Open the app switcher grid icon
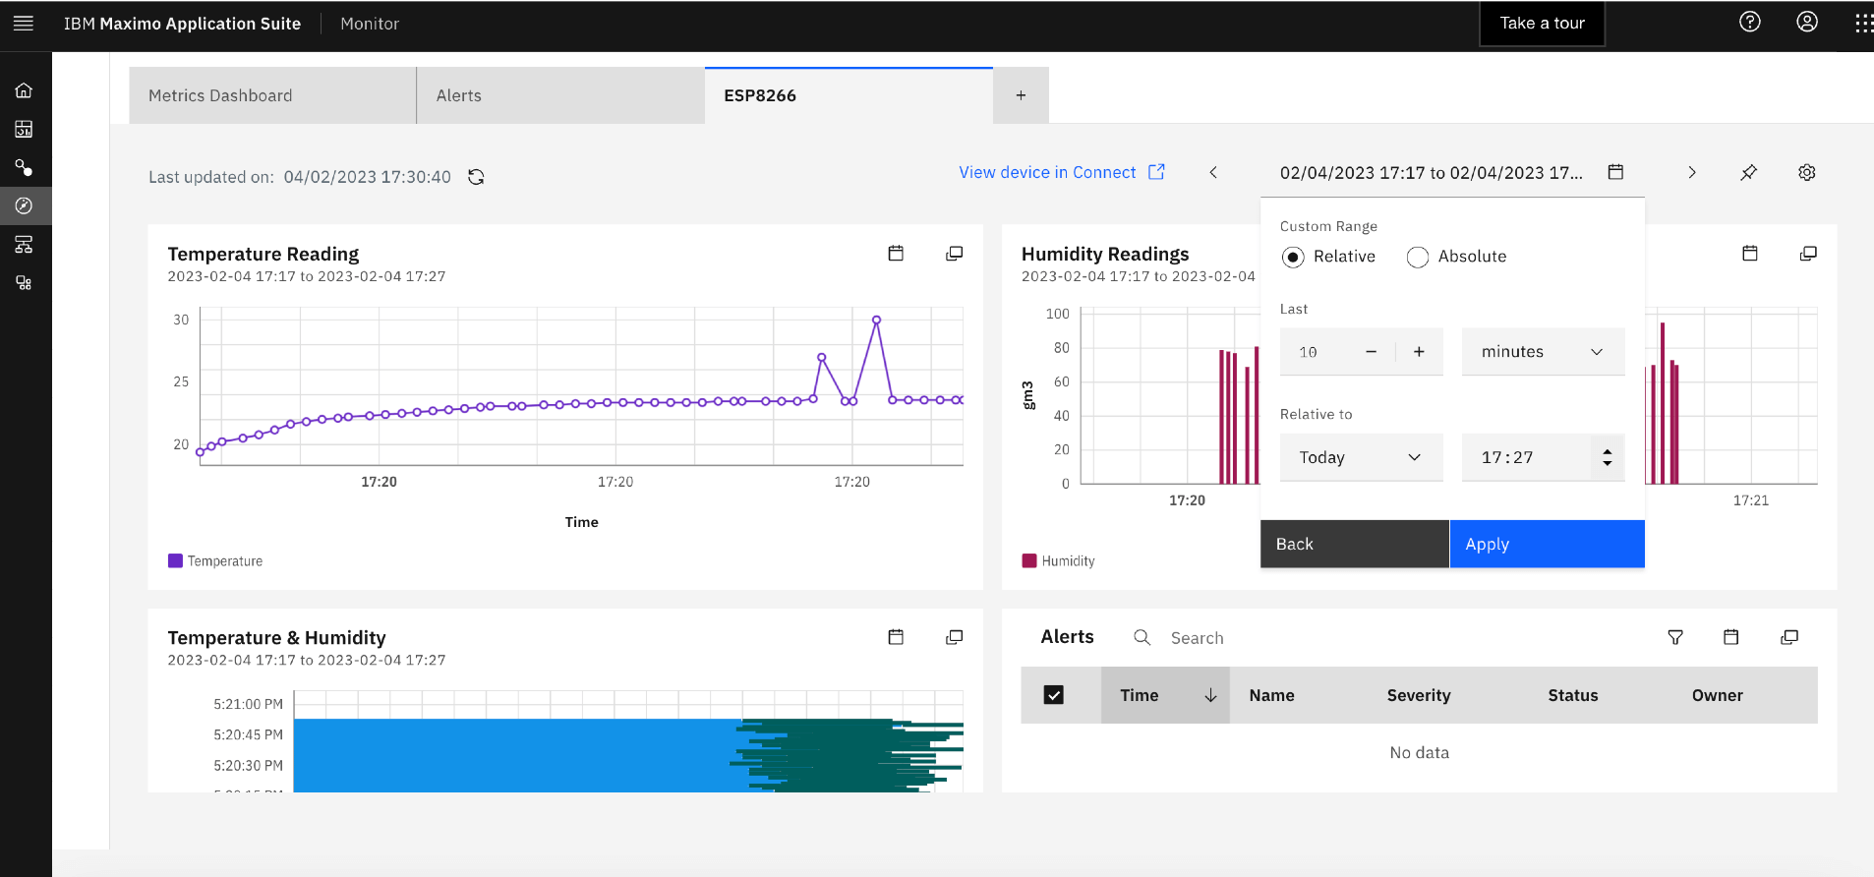 (1863, 23)
